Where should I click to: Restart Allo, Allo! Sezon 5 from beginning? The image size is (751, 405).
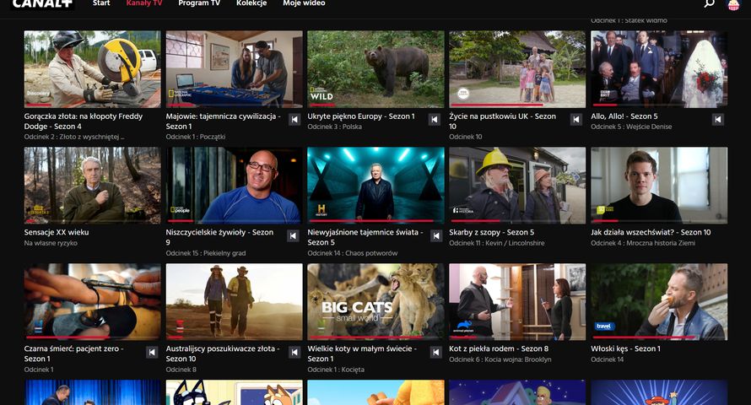click(717, 119)
